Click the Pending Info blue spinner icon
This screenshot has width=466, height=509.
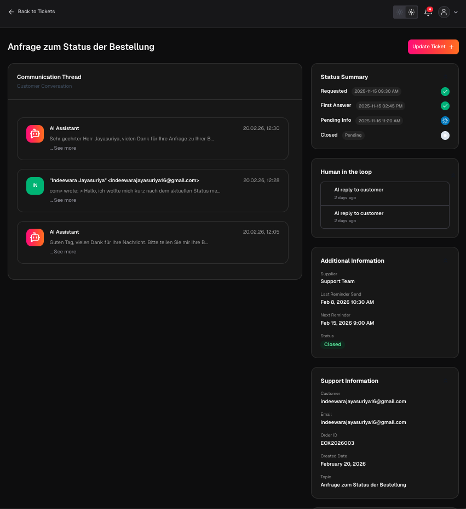click(445, 121)
